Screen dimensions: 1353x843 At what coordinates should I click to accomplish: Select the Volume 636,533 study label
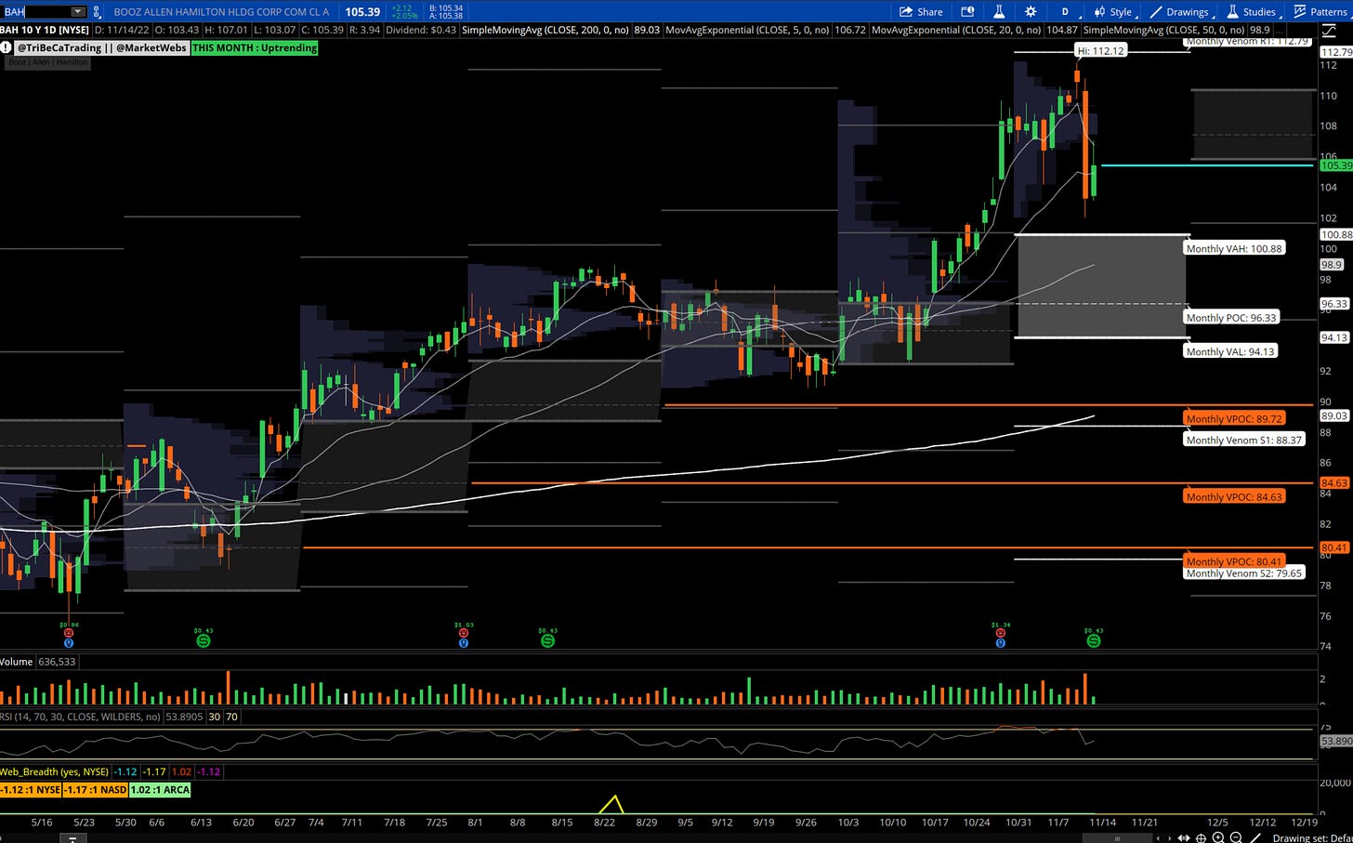(x=39, y=662)
